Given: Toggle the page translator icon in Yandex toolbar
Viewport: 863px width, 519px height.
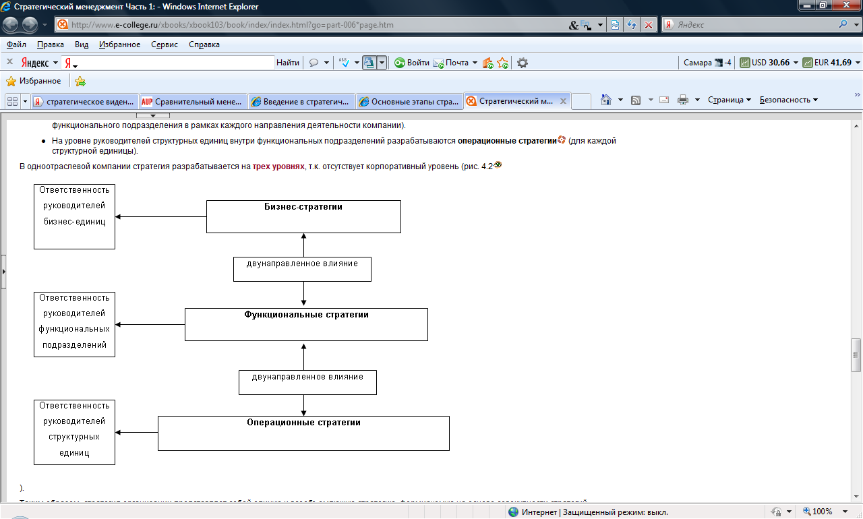Looking at the screenshot, I should pos(369,63).
